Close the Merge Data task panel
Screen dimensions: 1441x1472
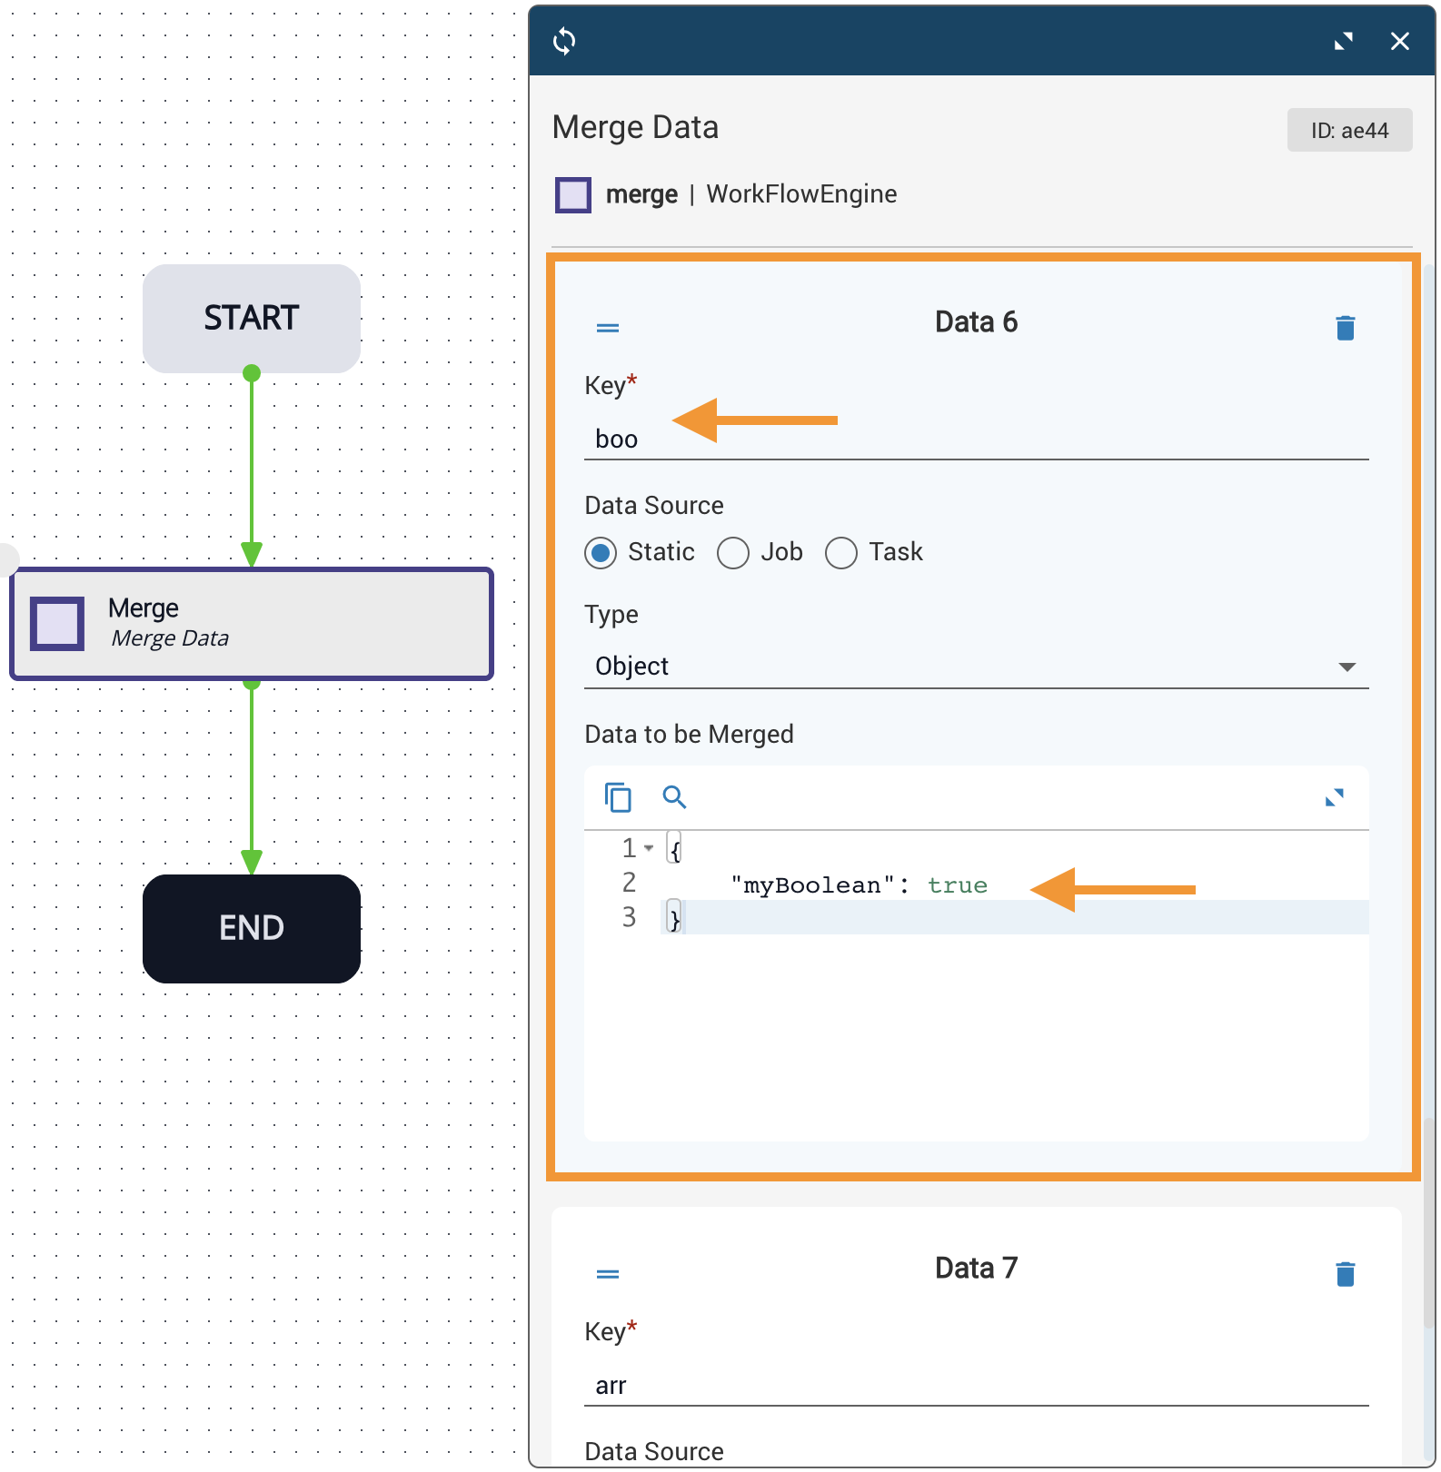click(x=1399, y=41)
